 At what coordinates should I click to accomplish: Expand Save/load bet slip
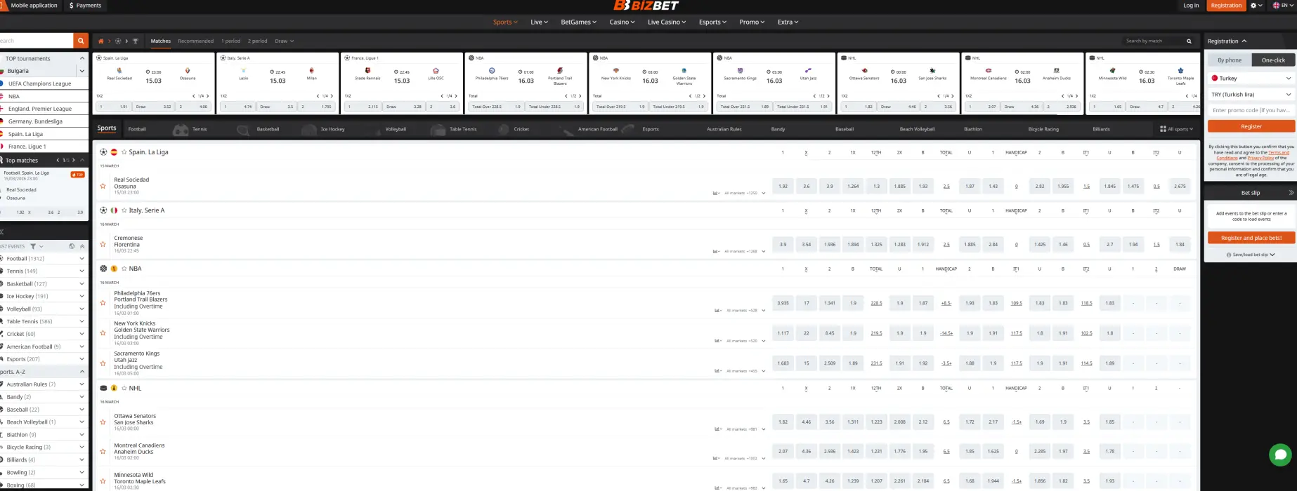pyautogui.click(x=1251, y=255)
